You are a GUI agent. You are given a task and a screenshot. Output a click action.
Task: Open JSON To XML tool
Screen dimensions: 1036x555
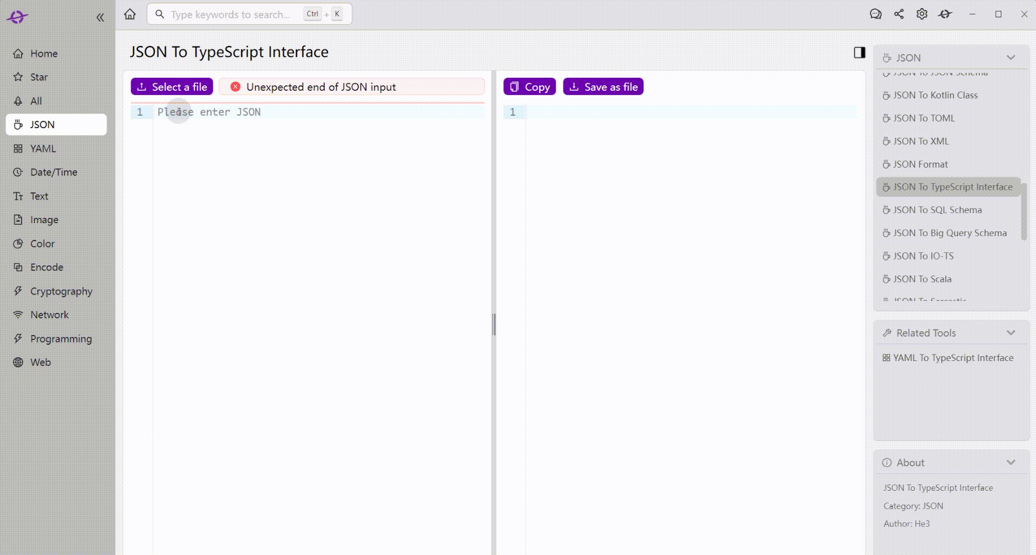point(948,142)
